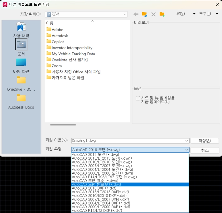Choose AutoCAD 2000/LT2000 도면 (*.dwg)

point(130,173)
